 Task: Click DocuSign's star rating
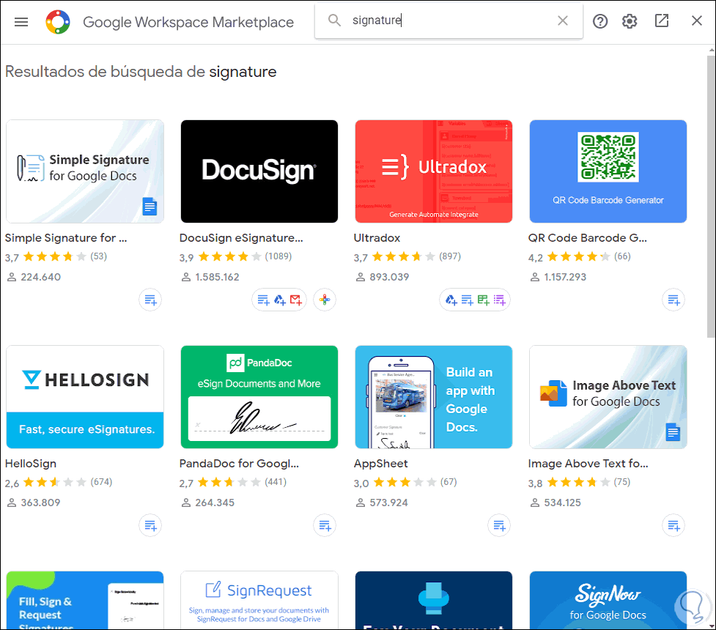click(x=229, y=256)
